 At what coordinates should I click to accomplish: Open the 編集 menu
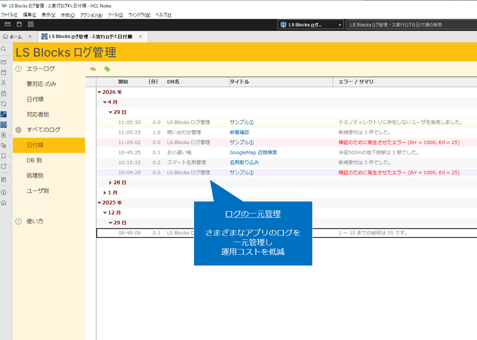point(30,15)
